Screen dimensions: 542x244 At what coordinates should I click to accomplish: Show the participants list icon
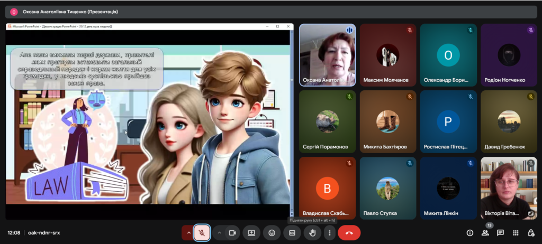pos(485,233)
